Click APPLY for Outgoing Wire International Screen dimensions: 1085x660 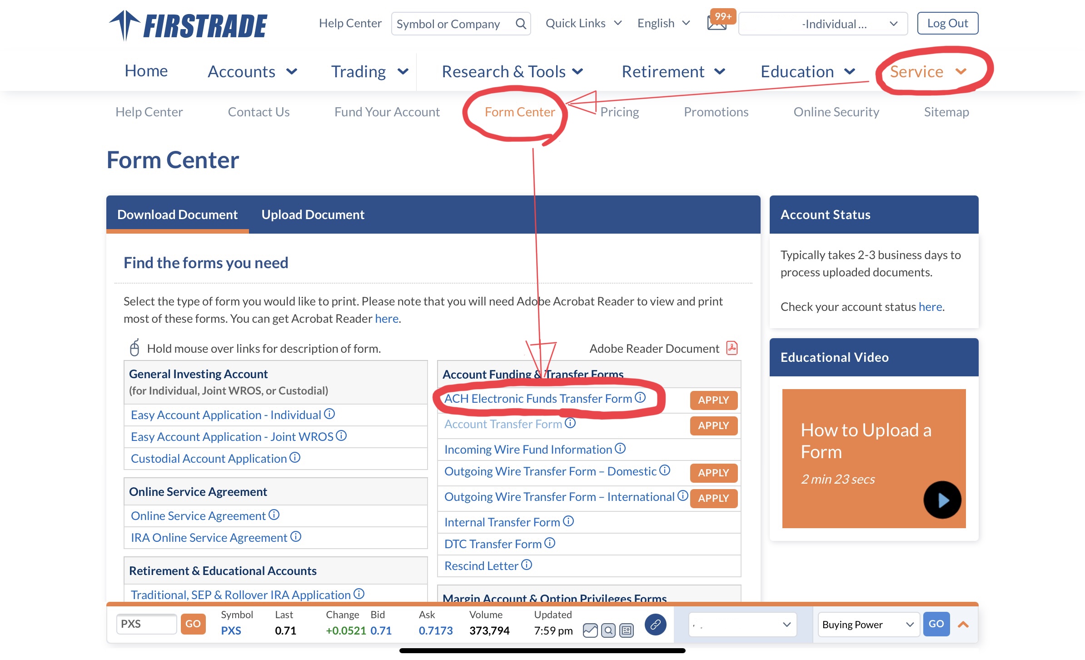pos(713,498)
